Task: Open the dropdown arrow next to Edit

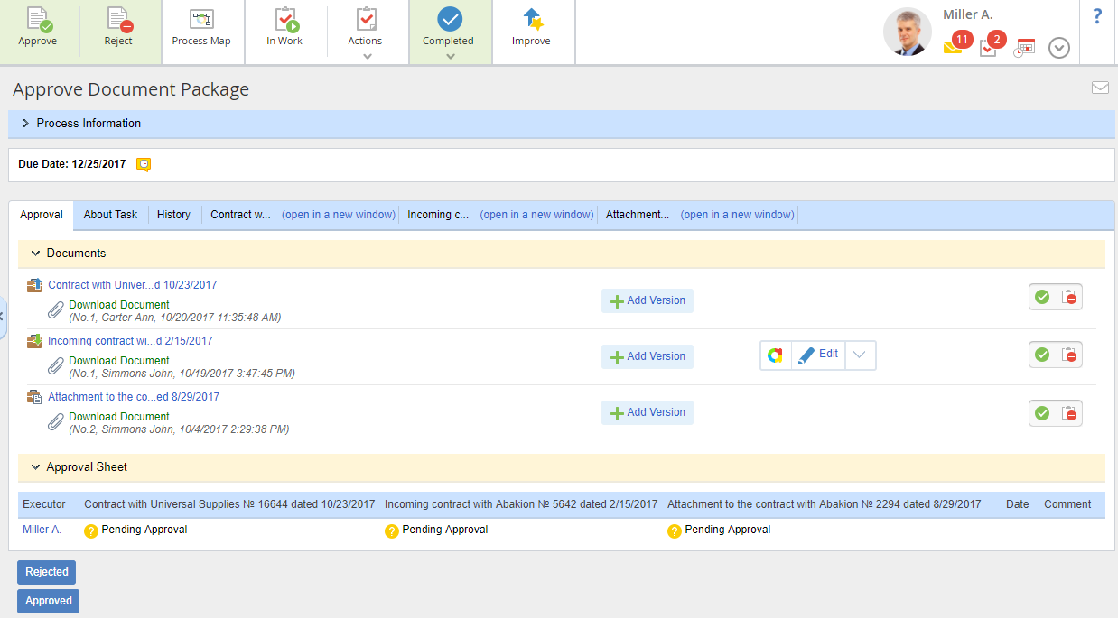Action: click(860, 355)
